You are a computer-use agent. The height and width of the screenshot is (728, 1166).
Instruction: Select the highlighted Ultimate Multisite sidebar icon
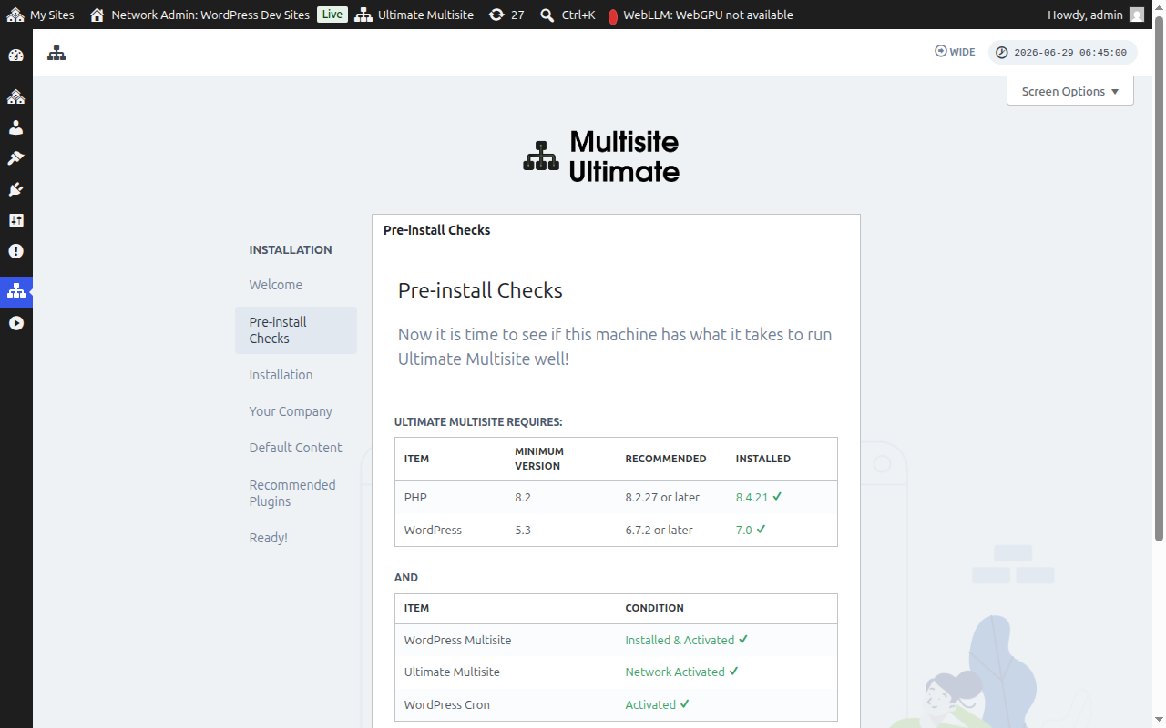point(15,292)
